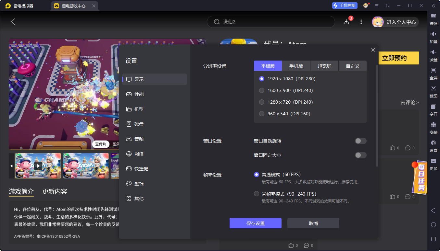The height and width of the screenshot is (251, 440).
Task: Switch to 更新内容 tab
Action: [55, 191]
